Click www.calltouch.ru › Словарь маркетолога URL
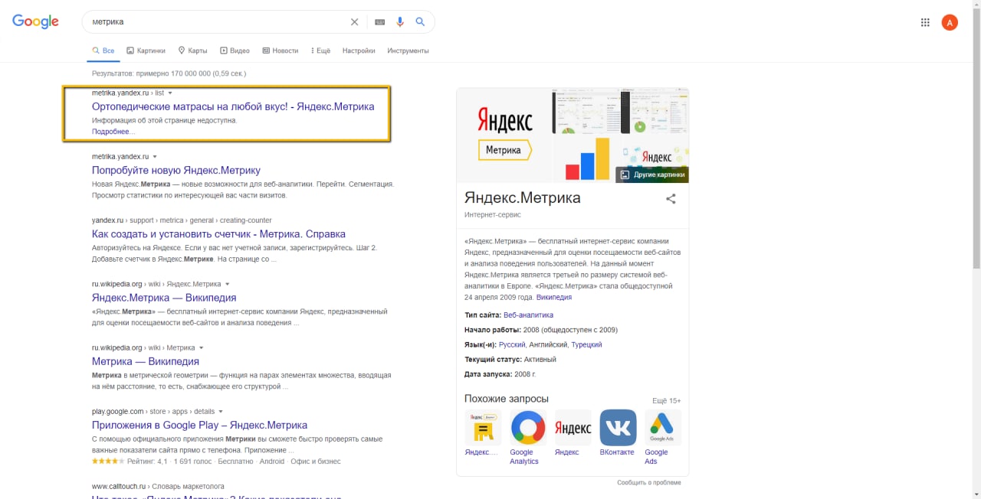The width and height of the screenshot is (981, 499). pyautogui.click(x=158, y=486)
